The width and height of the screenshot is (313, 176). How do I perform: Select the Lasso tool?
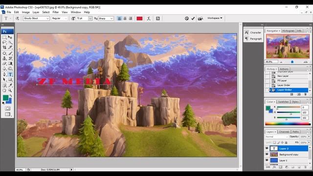(4, 43)
